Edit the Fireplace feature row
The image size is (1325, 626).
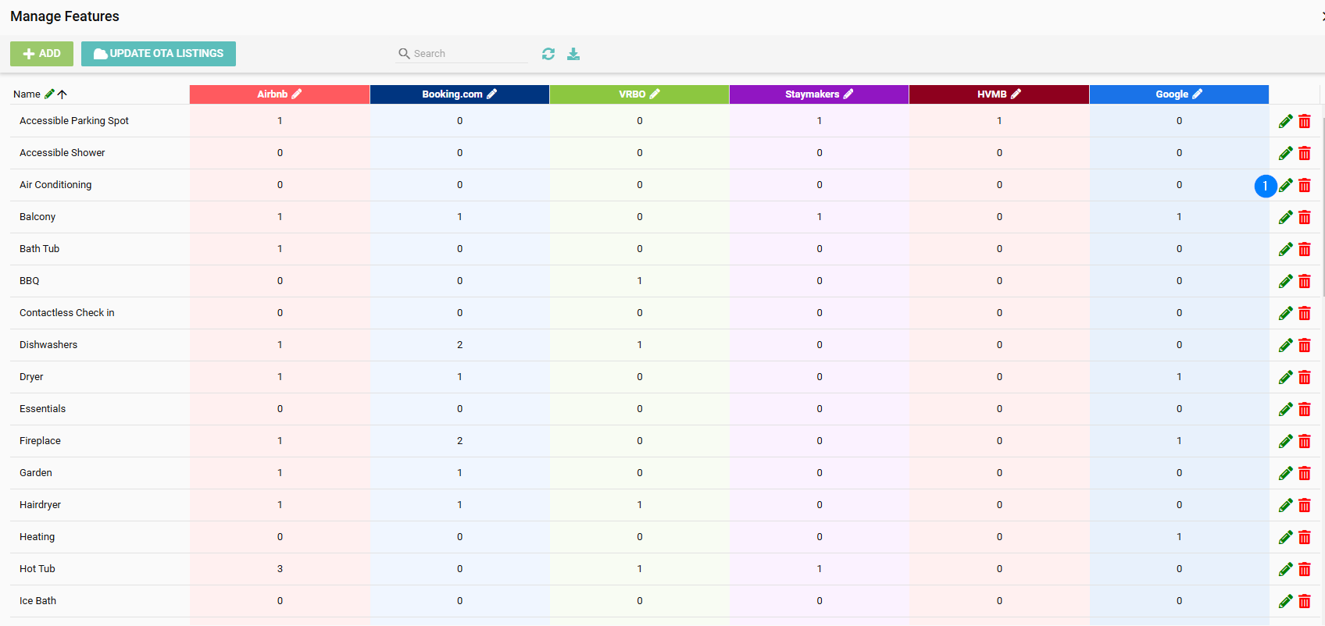1285,442
